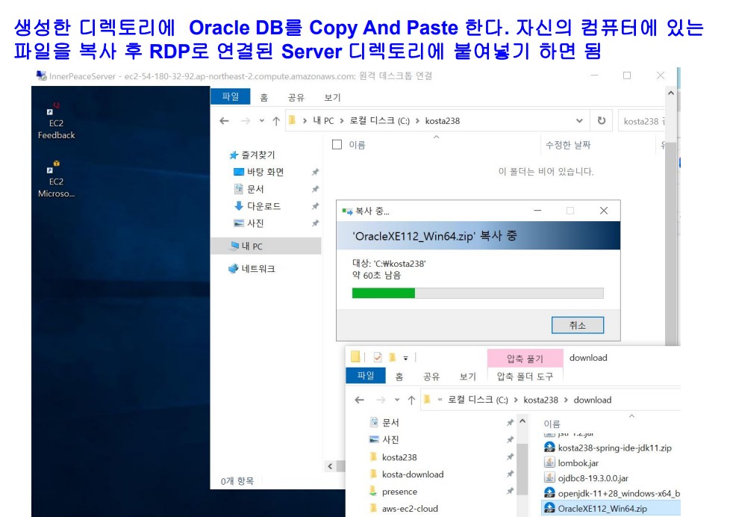
Task: Refresh the kosta238 folder view
Action: [602, 121]
